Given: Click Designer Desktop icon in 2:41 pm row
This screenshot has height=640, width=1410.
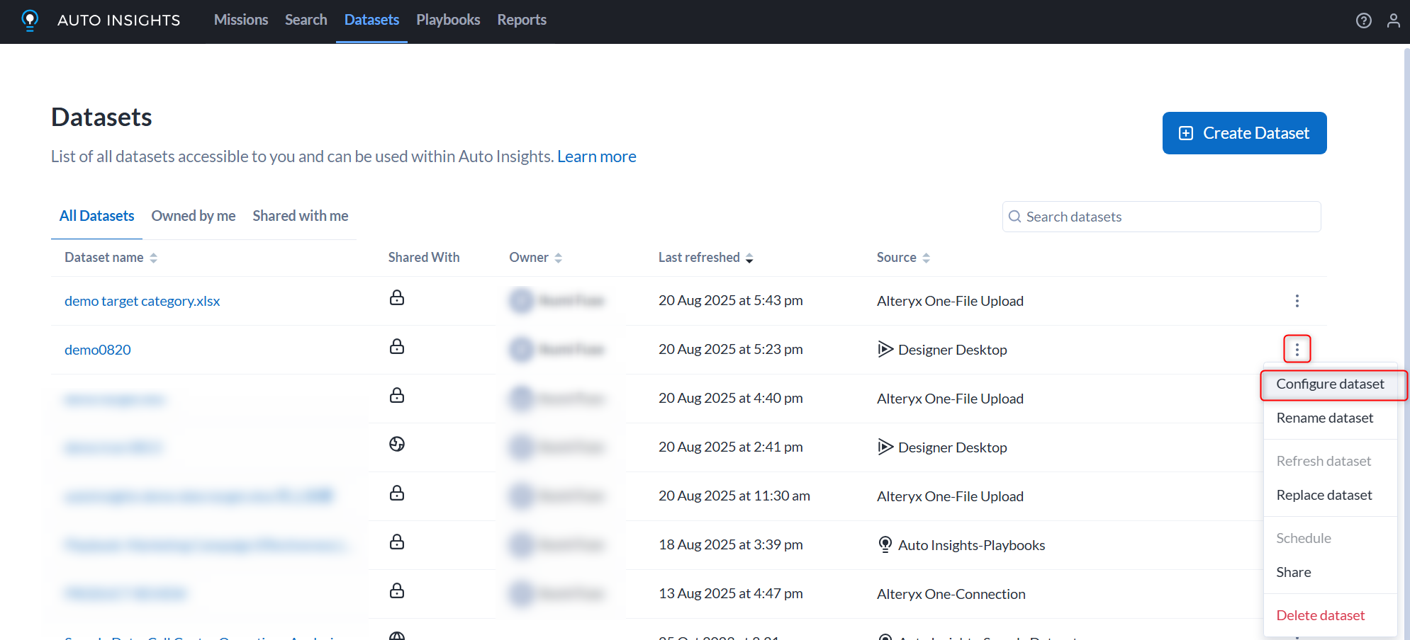Looking at the screenshot, I should pyautogui.click(x=885, y=447).
